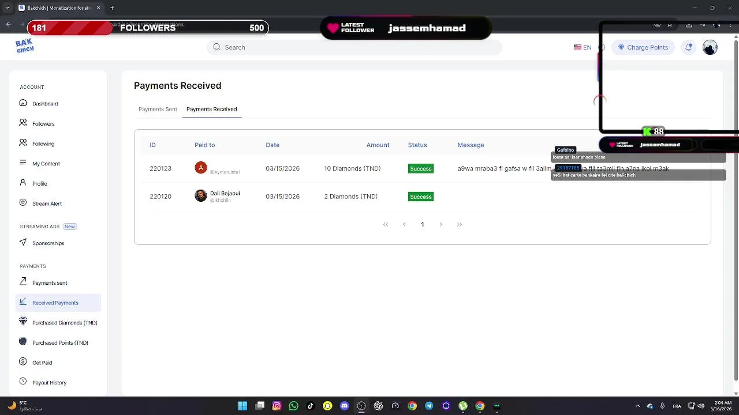Switch to the Payments Sent tab

[158, 109]
